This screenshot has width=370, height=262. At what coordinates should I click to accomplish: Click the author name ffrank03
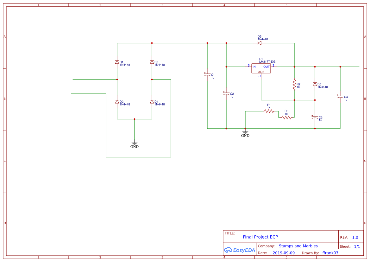(x=330, y=253)
